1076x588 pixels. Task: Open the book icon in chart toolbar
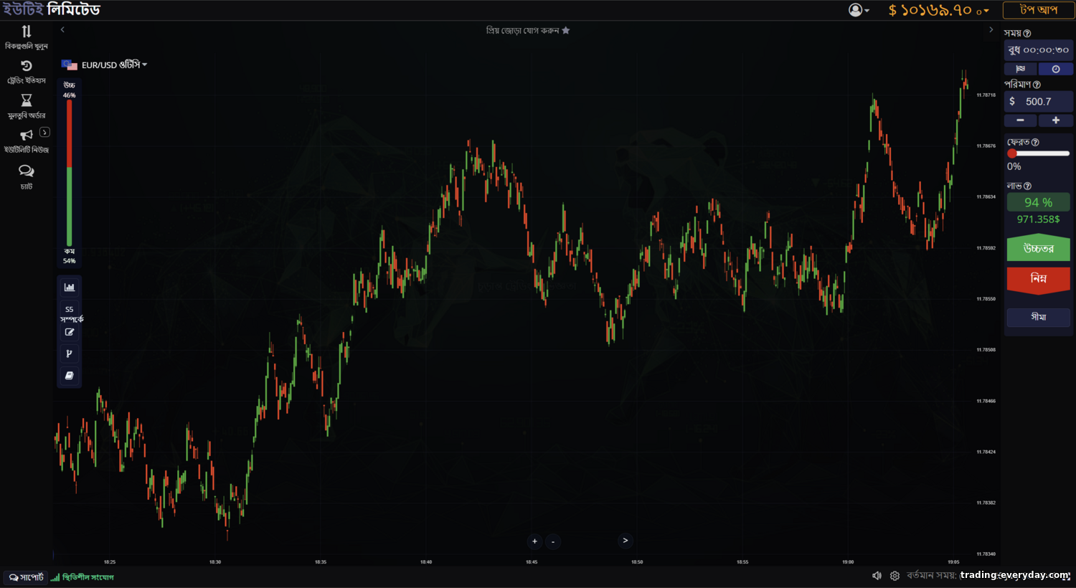(70, 375)
